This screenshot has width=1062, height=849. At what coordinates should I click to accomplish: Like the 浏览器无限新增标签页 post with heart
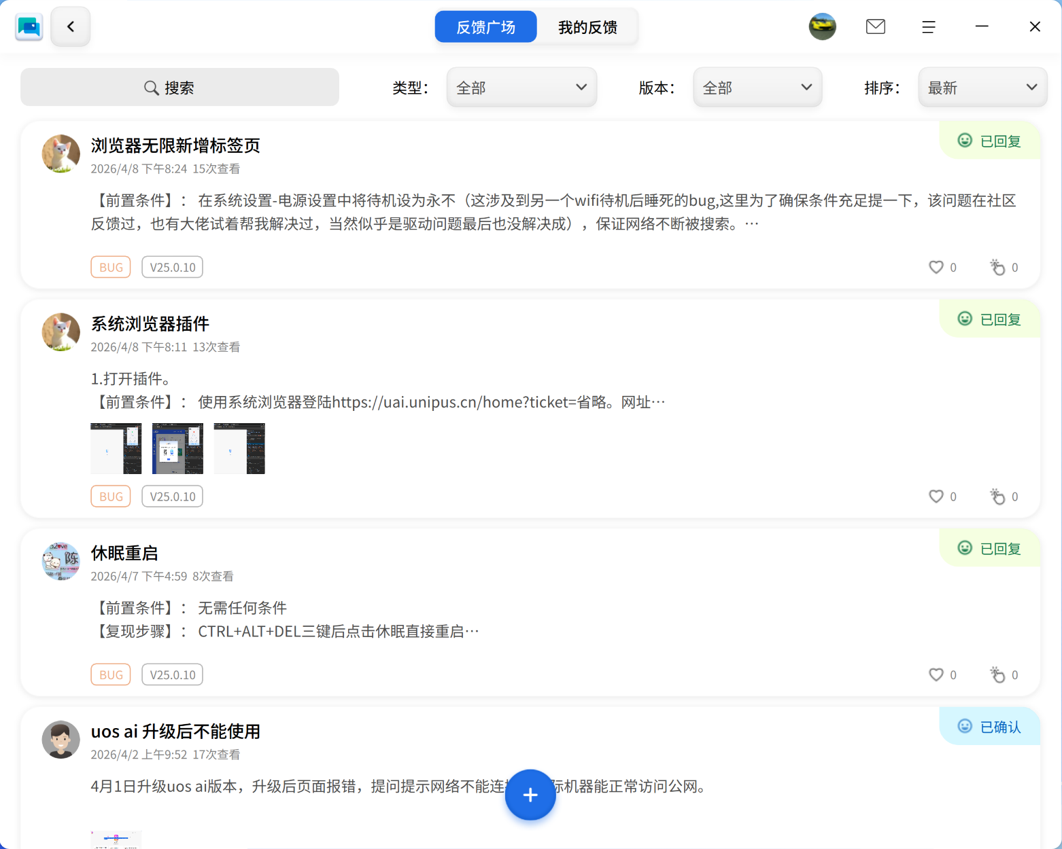[x=936, y=268]
